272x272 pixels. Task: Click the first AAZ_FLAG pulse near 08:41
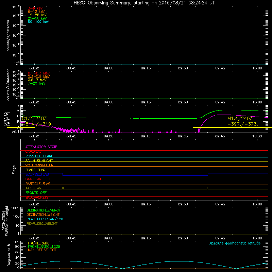pos(63,188)
